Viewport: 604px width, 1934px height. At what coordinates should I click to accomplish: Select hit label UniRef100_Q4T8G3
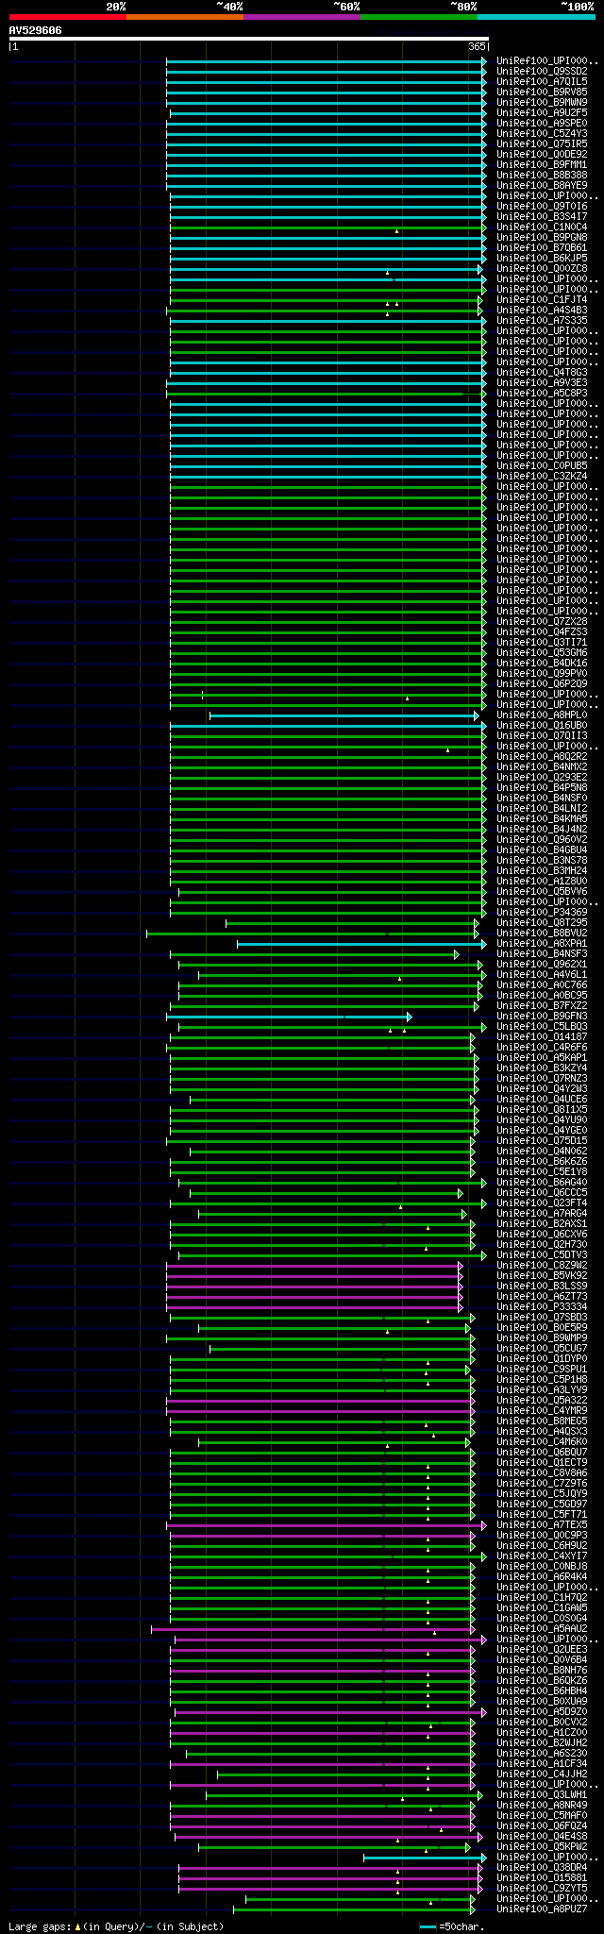coord(542,372)
